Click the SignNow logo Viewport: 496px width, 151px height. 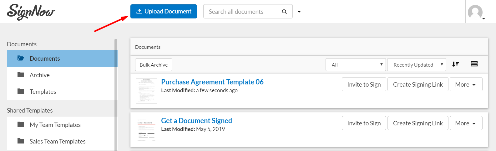pos(31,12)
